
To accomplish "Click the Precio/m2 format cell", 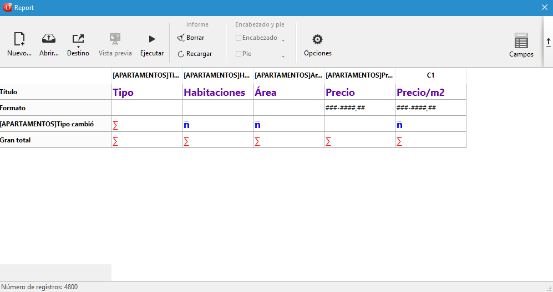I will [x=430, y=108].
